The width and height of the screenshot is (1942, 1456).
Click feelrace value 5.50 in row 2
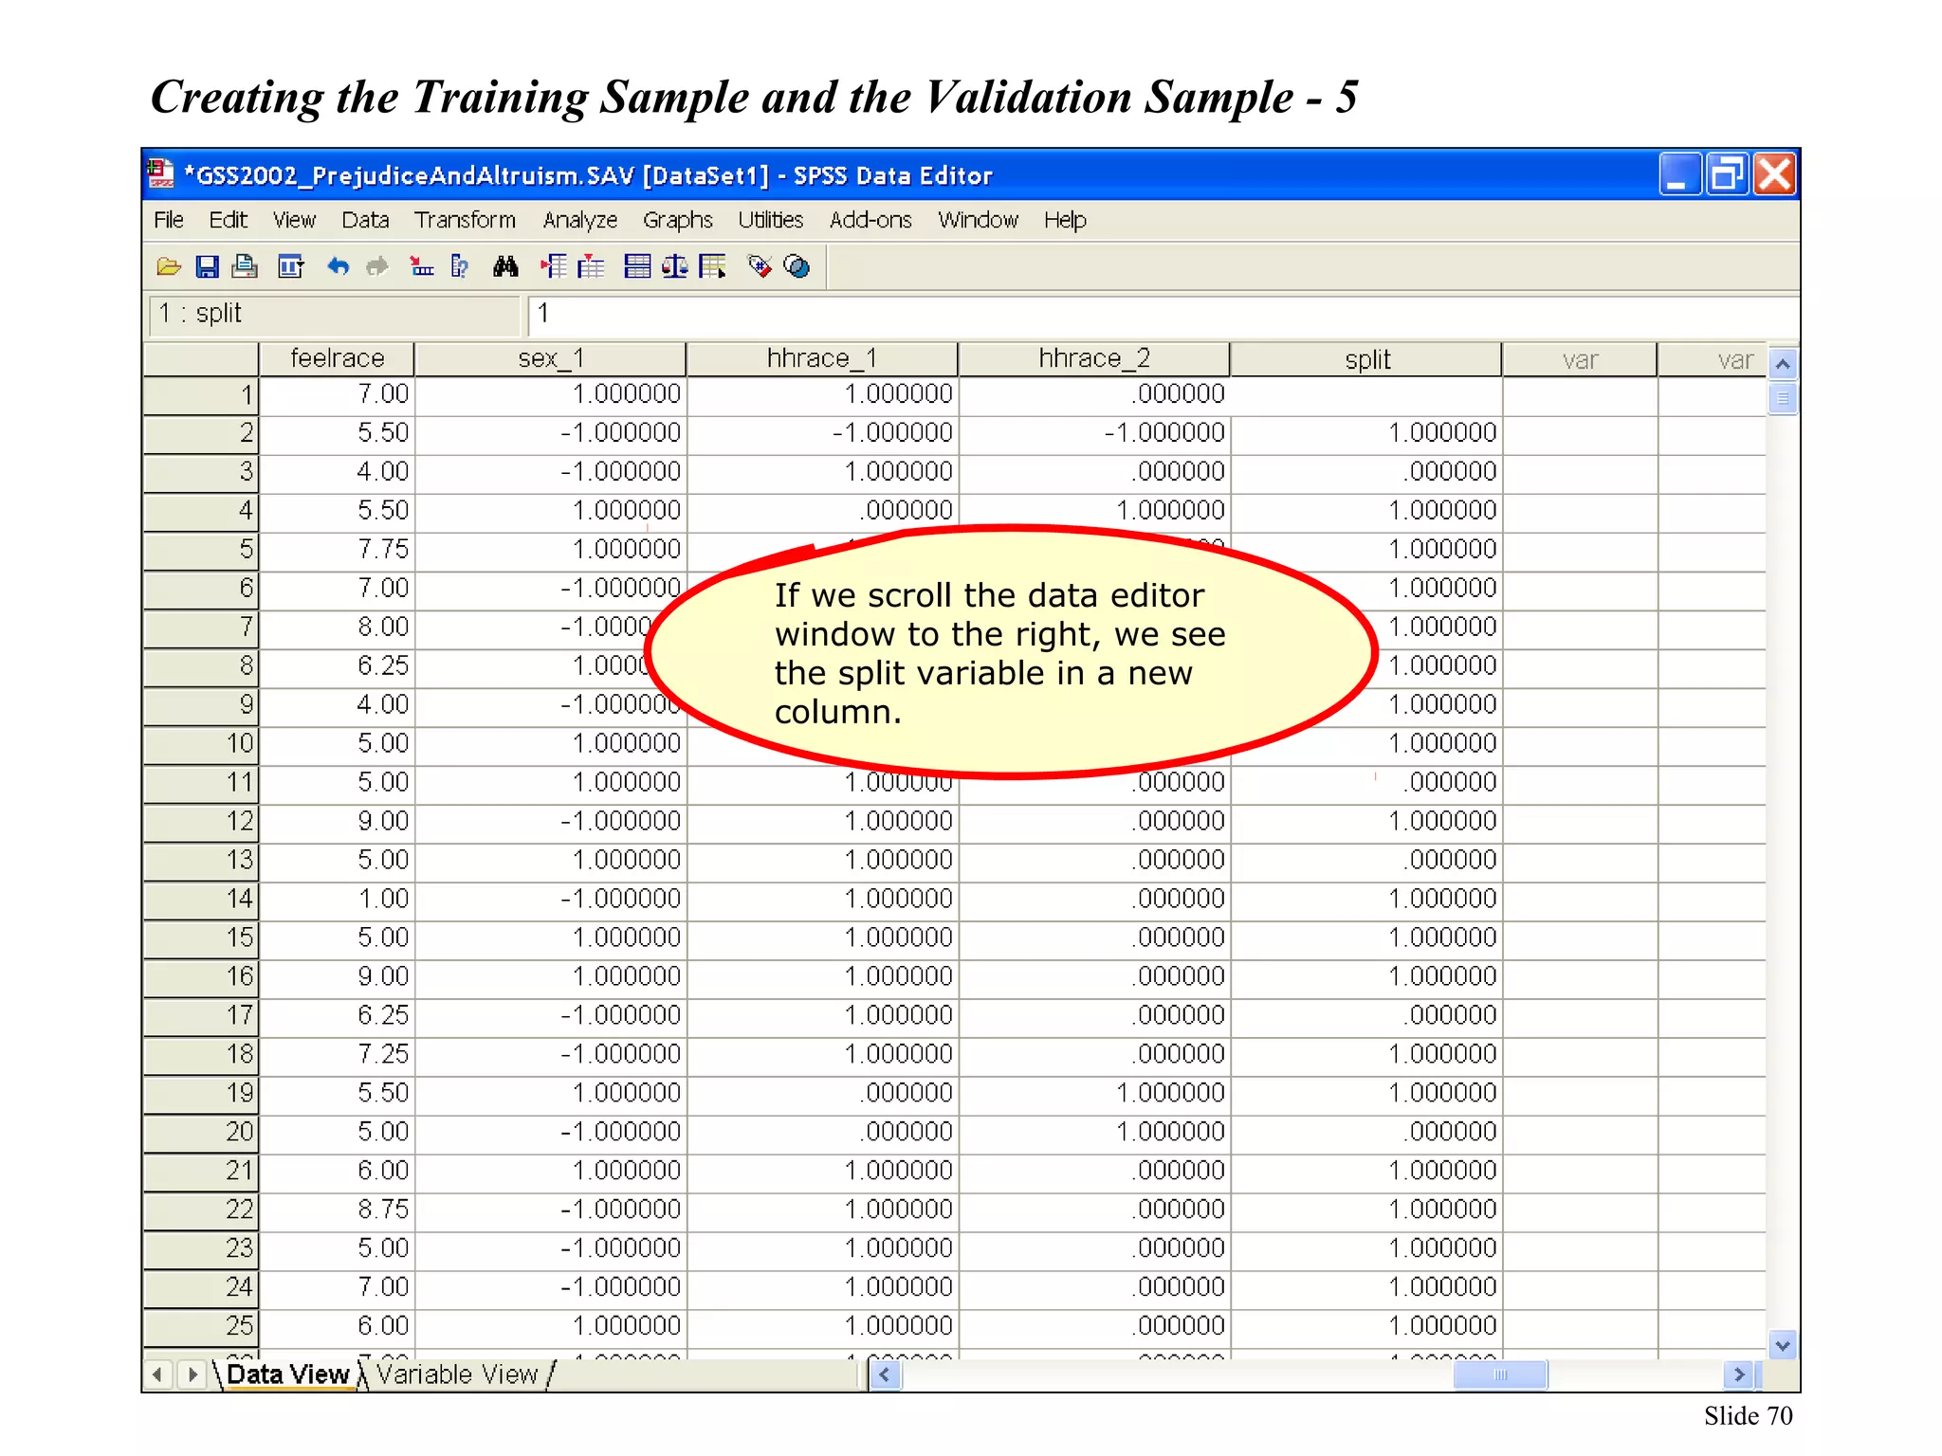coord(337,433)
